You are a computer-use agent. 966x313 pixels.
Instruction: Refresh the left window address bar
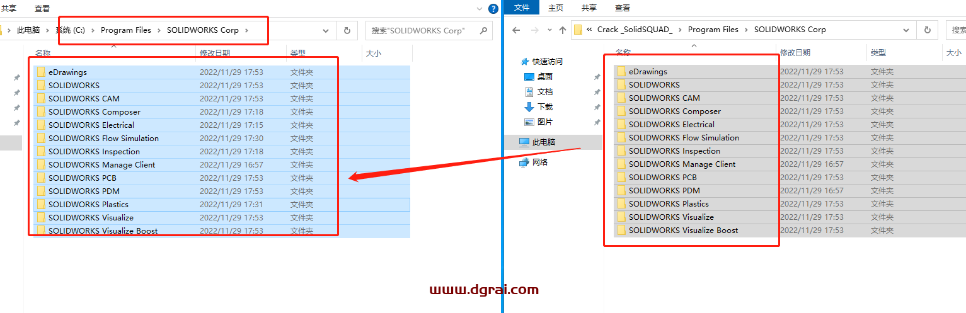(x=347, y=30)
